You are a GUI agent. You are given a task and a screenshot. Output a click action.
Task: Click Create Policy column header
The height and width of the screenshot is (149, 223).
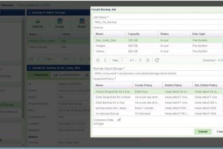[148, 85]
